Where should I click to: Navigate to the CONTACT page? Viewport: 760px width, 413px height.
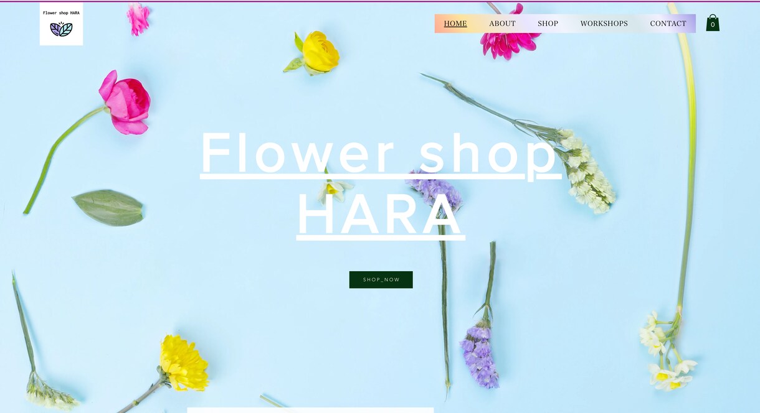[x=668, y=24]
